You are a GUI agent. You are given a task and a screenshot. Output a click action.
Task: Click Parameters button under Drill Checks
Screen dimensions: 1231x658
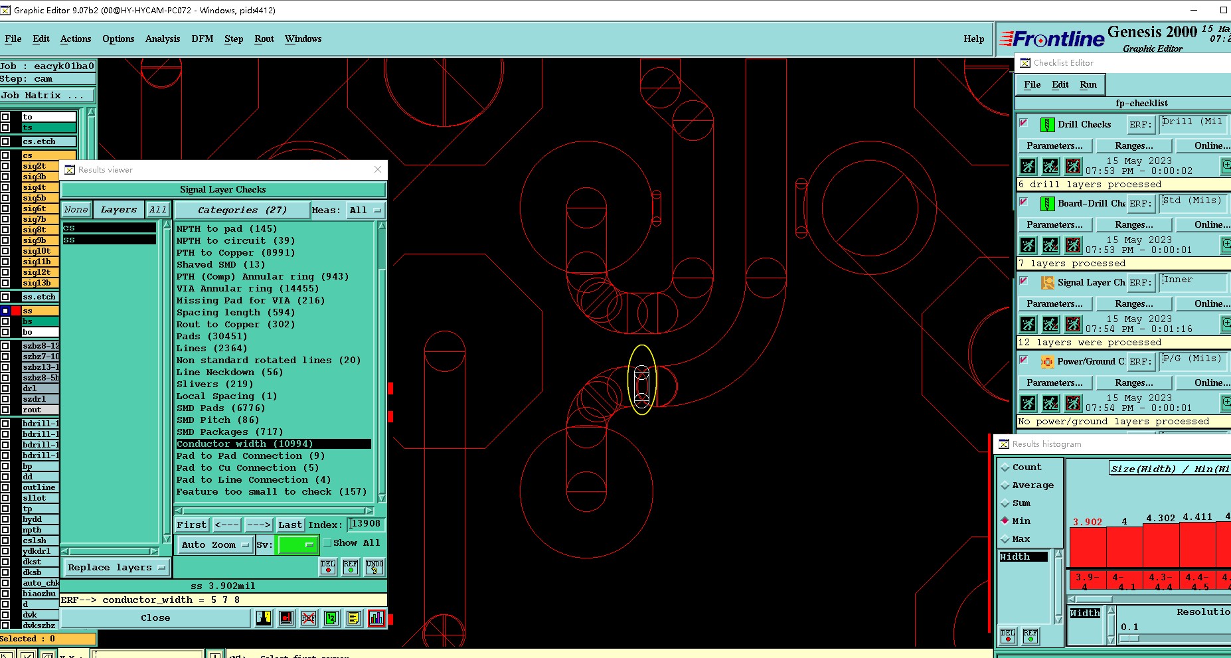coord(1054,146)
